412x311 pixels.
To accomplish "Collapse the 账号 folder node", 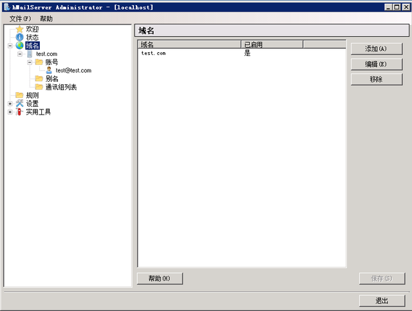I will (30, 62).
